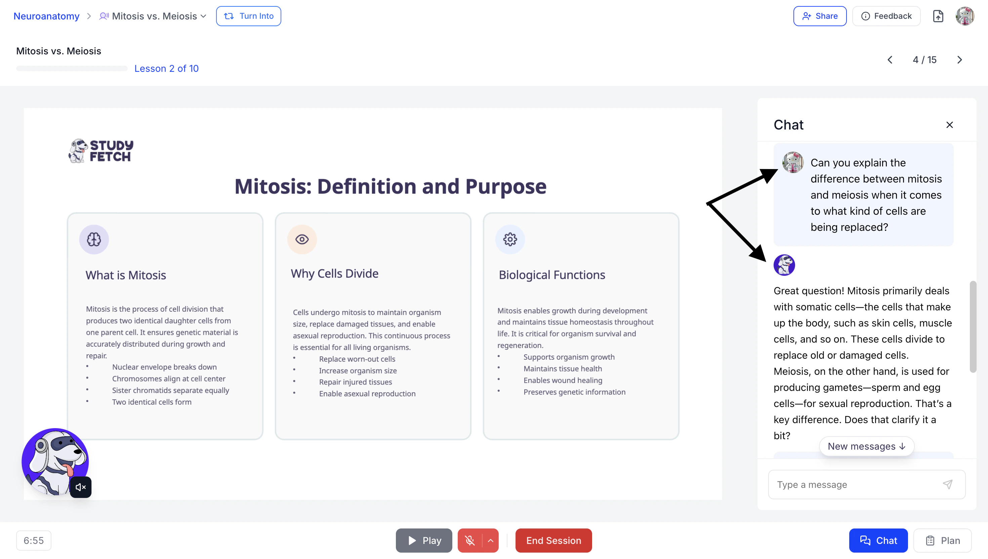Screen dimensions: 988x559
Task: Unmute the tutor speaker audio
Action: (80, 487)
